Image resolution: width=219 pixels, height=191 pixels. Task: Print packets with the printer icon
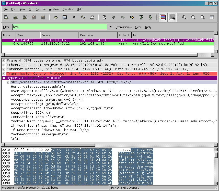point(92,17)
